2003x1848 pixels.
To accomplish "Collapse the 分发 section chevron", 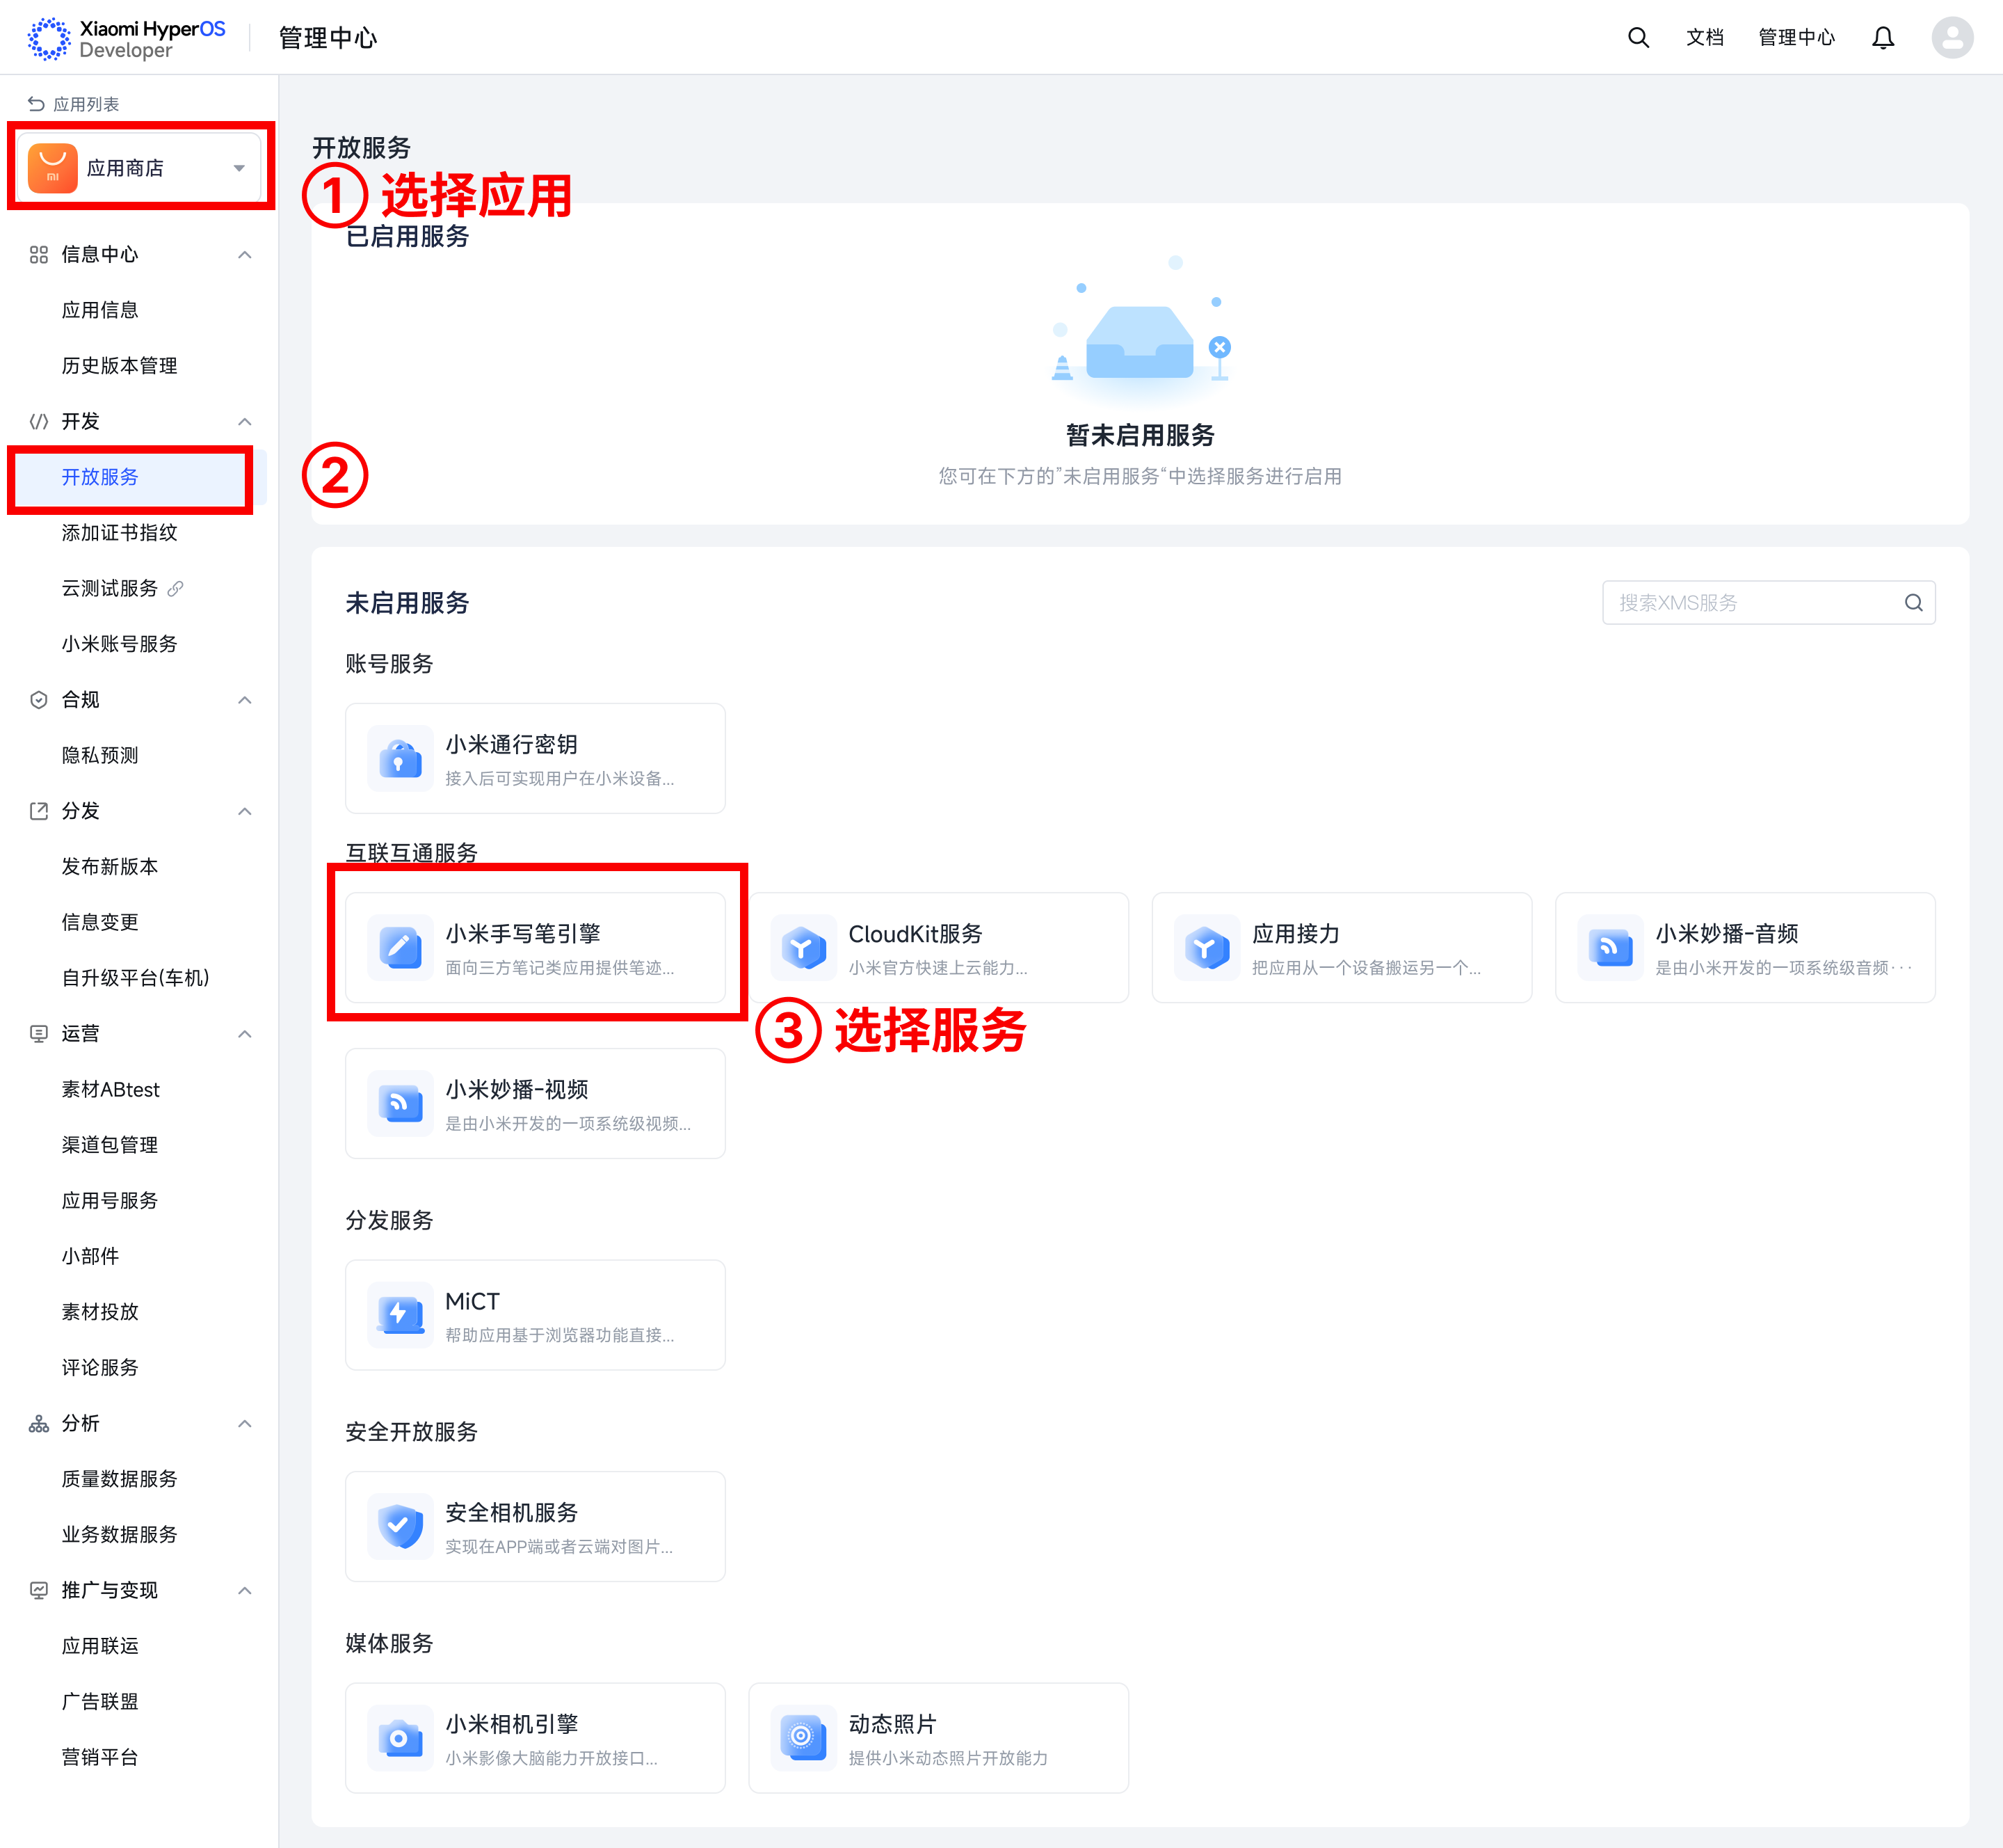I will coord(245,811).
